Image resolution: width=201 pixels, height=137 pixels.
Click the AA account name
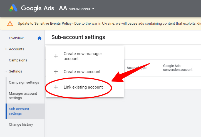pos(63,8)
